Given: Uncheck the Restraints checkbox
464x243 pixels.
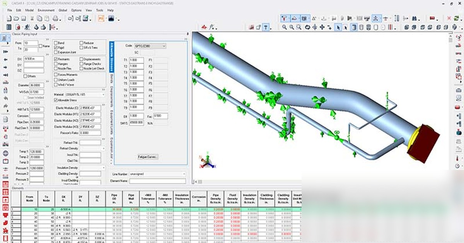Looking at the screenshot, I should [x=56, y=59].
